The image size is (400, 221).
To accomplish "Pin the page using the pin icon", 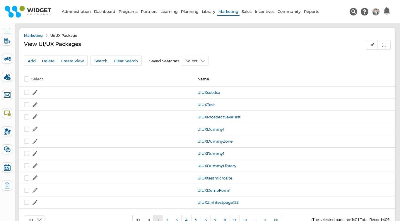I will 372,45.
